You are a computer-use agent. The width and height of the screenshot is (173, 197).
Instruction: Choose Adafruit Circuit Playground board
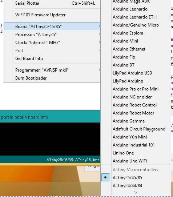coord(136,129)
